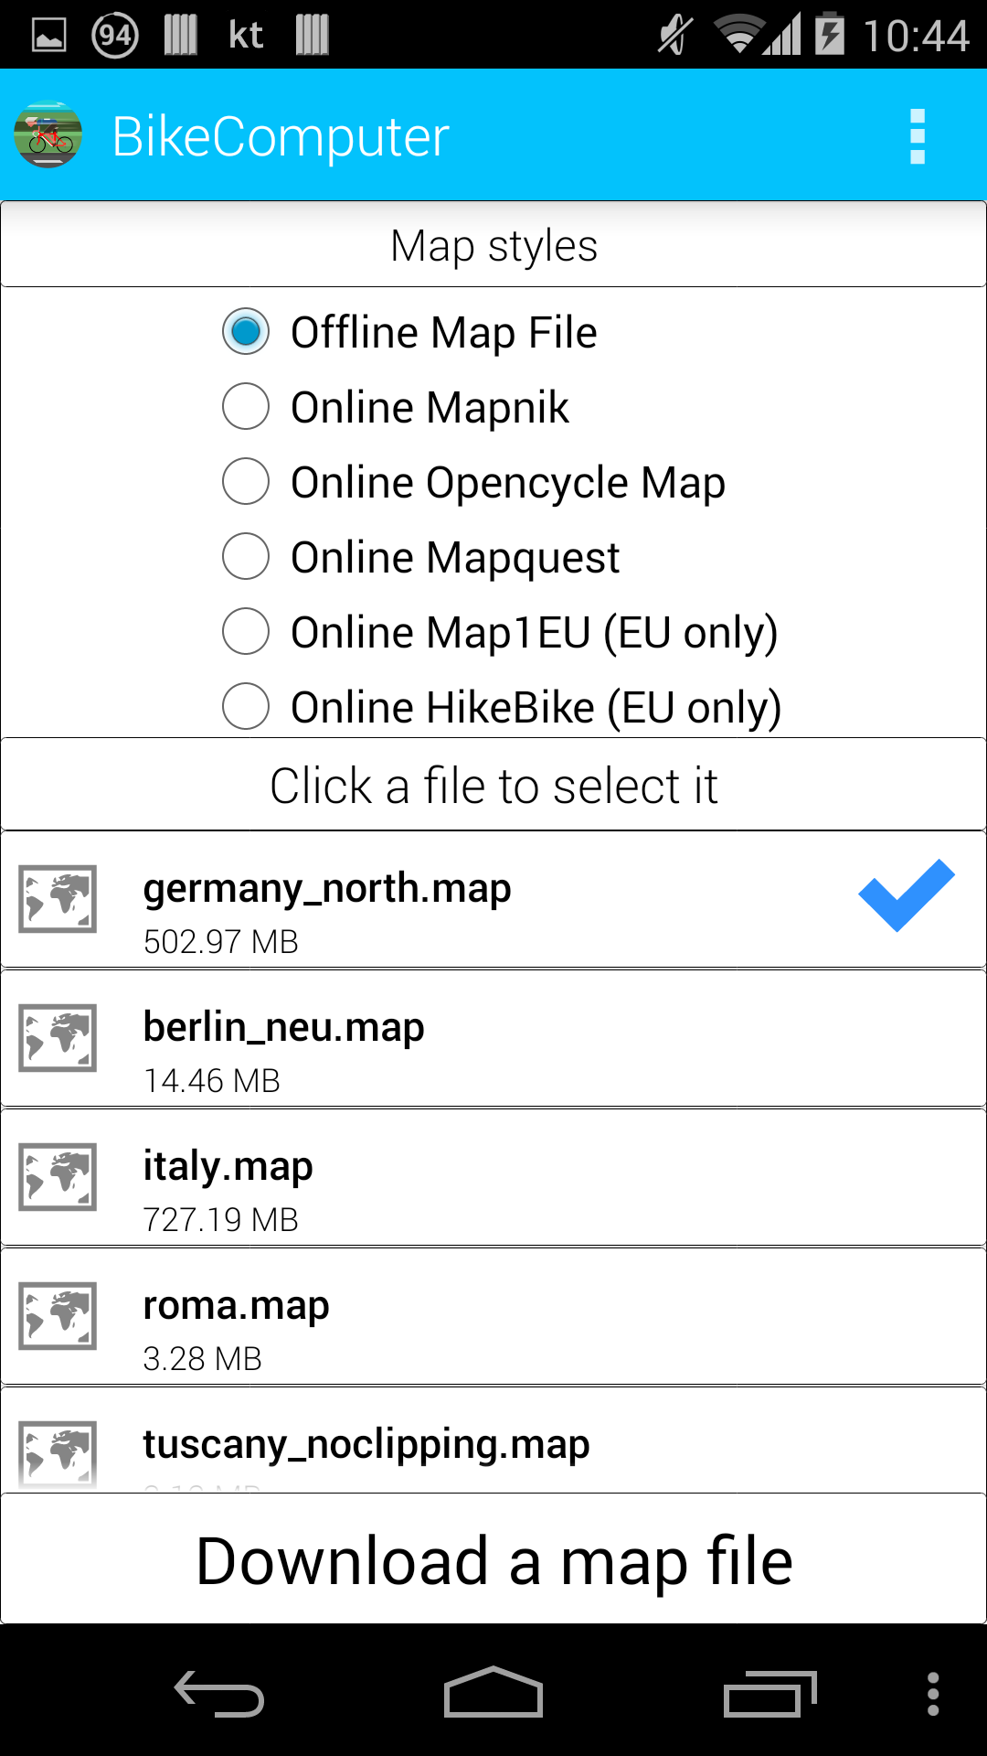987x1756 pixels.
Task: Select the berlin_neu.map file
Action: pos(493,1038)
